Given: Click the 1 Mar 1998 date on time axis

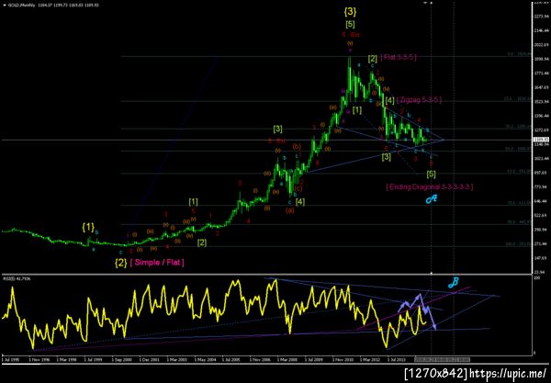Looking at the screenshot, I should (x=67, y=360).
